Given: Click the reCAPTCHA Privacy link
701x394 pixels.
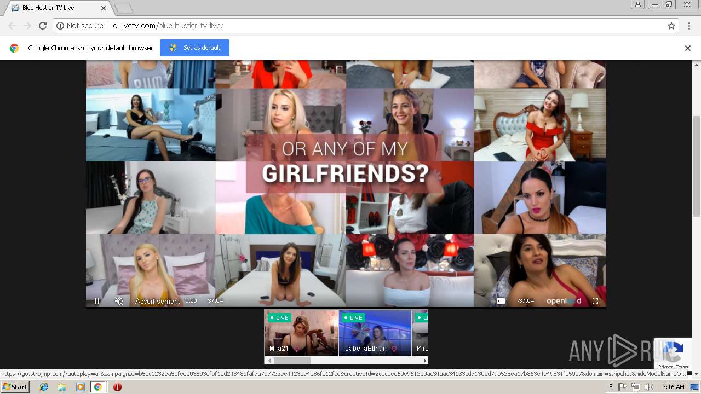Looking at the screenshot, I should point(665,367).
